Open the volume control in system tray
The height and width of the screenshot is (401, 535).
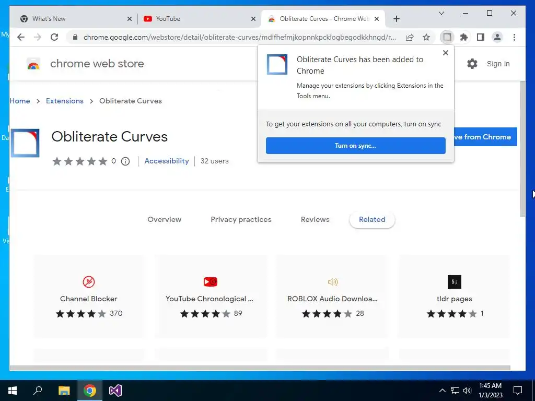(x=467, y=391)
